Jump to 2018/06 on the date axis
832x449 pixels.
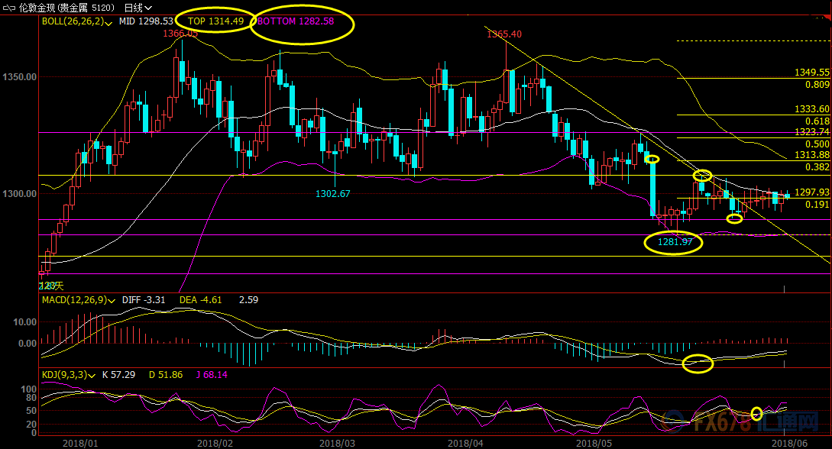click(x=789, y=443)
